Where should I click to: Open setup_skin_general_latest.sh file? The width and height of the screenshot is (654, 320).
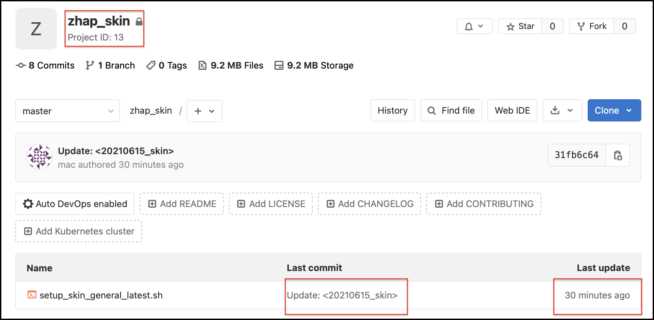pyautogui.click(x=101, y=295)
